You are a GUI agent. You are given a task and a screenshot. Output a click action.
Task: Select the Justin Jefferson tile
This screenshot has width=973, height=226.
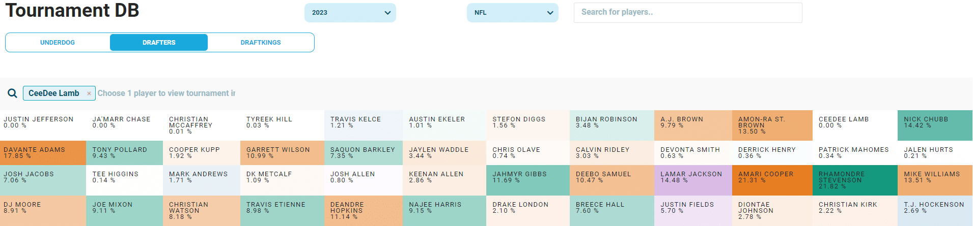[x=43, y=125]
